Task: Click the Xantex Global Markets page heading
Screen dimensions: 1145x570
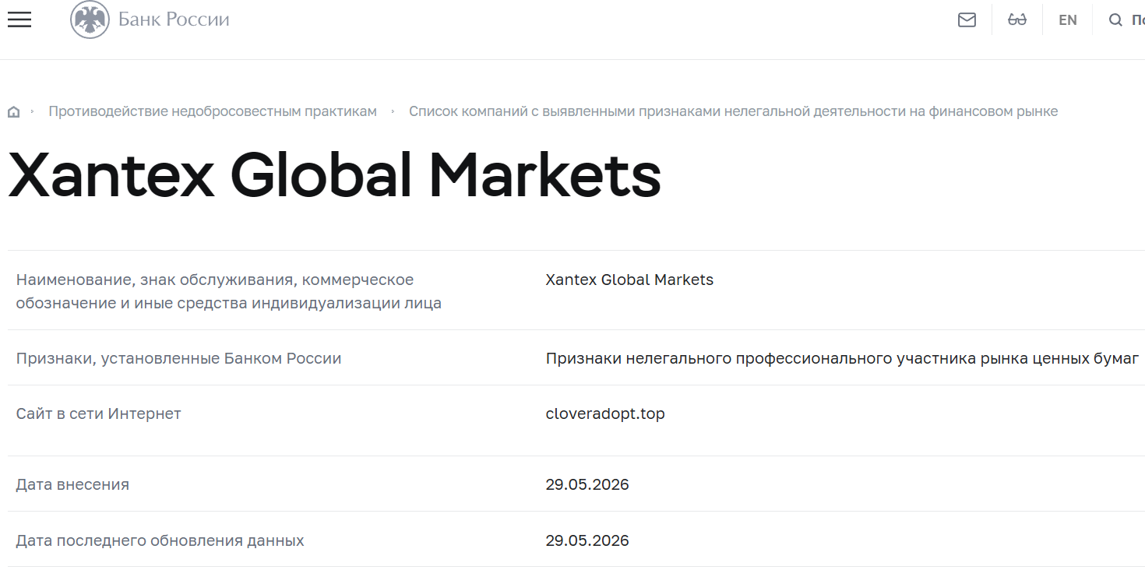Action: click(x=334, y=174)
